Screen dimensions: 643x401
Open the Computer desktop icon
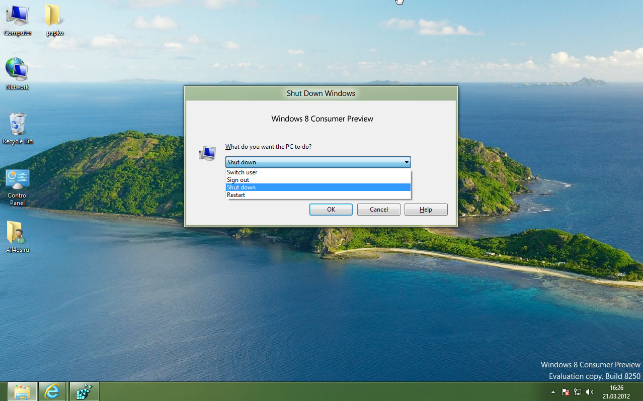17,20
